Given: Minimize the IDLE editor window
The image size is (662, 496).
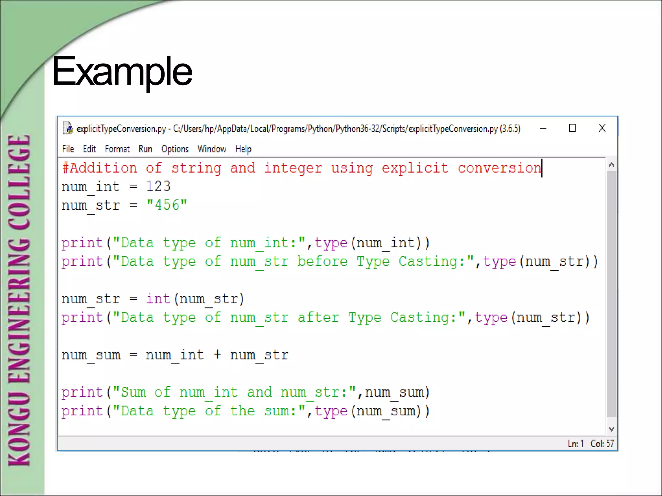Looking at the screenshot, I should tap(543, 128).
